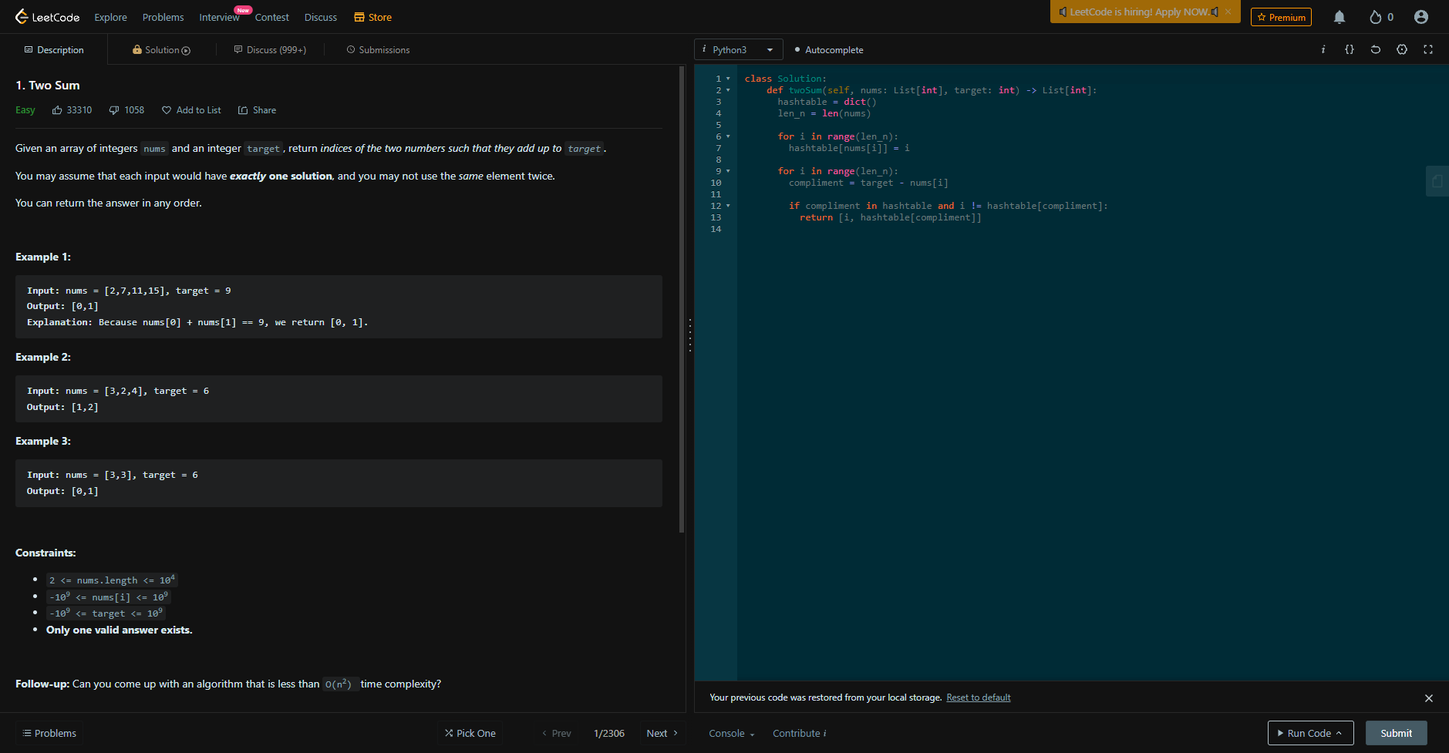The height and width of the screenshot is (753, 1449).
Task: Submit the solution
Action: point(1397,733)
